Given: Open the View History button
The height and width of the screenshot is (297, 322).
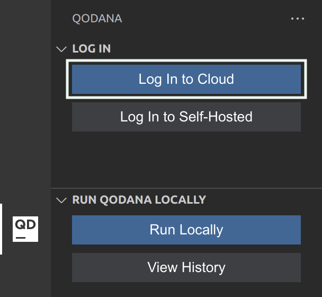Looking at the screenshot, I should pos(186,267).
